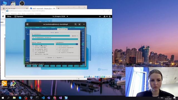This screenshot has width=178, height=100.
Task: Open a new browser tab with plus
Action: point(58,8)
